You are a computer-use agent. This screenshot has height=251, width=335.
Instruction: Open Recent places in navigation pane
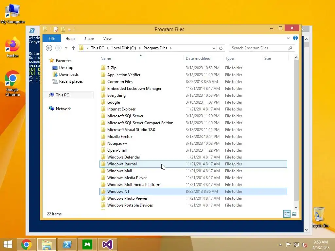71,81
